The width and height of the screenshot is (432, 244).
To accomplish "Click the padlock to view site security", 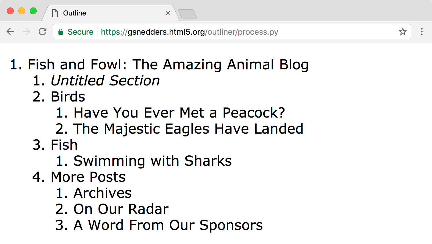I will [61, 32].
